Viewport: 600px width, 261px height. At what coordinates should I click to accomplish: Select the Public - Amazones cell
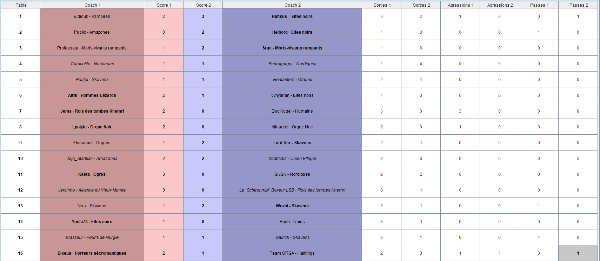(92, 32)
